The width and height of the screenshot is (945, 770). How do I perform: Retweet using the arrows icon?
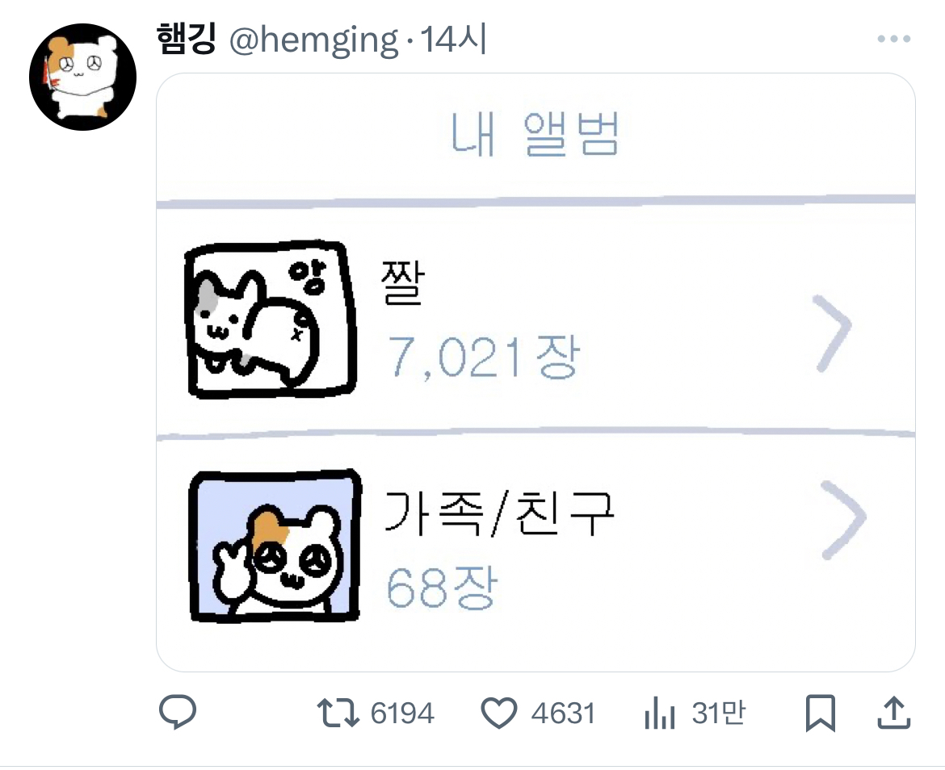(338, 713)
